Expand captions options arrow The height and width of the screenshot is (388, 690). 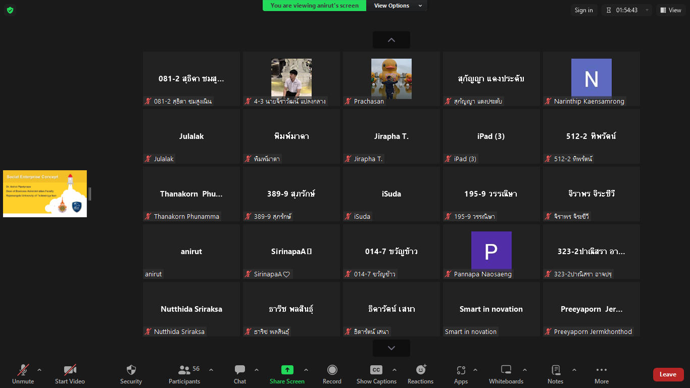tap(395, 370)
